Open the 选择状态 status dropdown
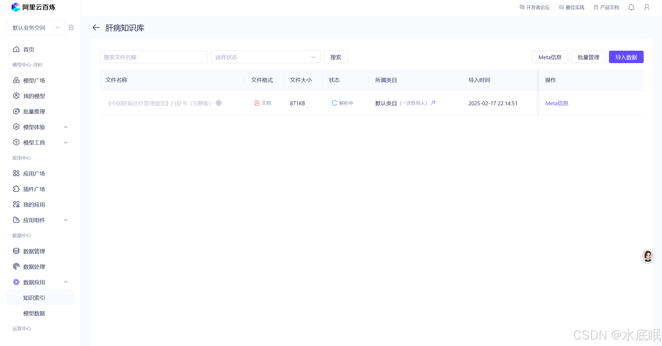Screen dimensions: 662x346 266,57
